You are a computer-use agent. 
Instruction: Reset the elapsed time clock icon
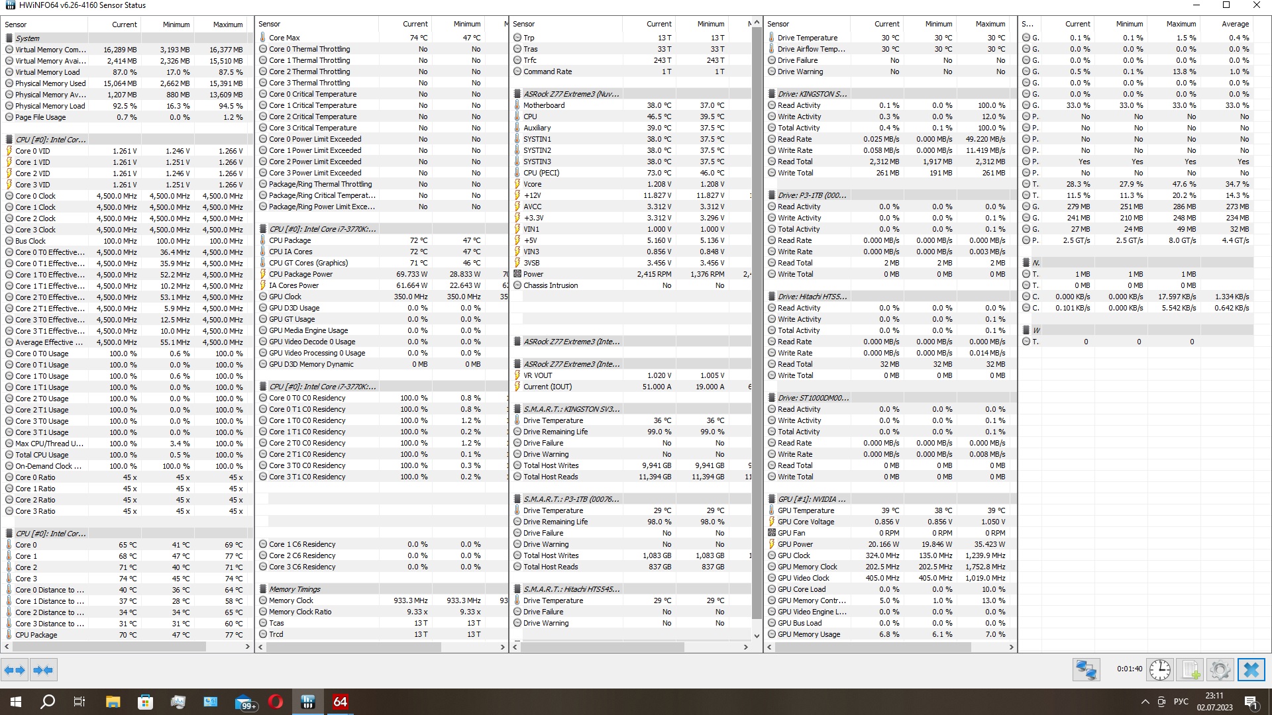click(1159, 670)
